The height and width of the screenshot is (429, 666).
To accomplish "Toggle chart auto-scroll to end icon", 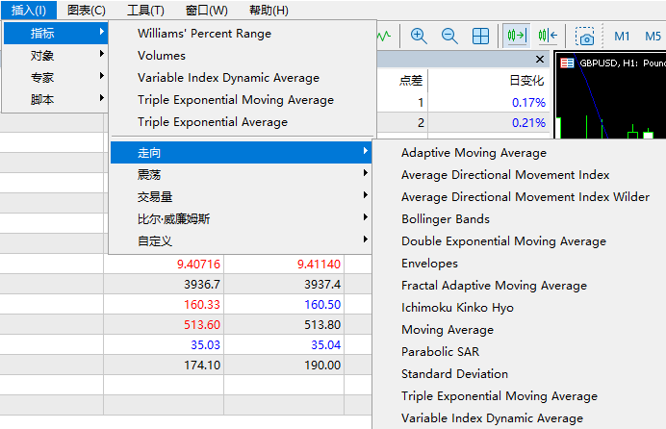I will coord(517,36).
